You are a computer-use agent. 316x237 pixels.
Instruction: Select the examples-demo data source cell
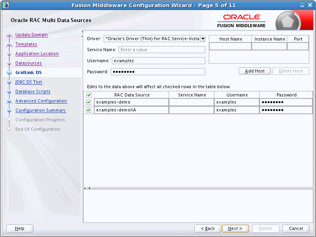(x=131, y=102)
